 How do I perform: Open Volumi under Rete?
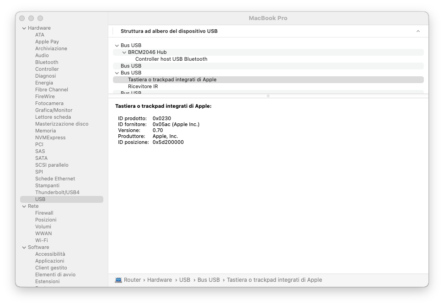43,227
